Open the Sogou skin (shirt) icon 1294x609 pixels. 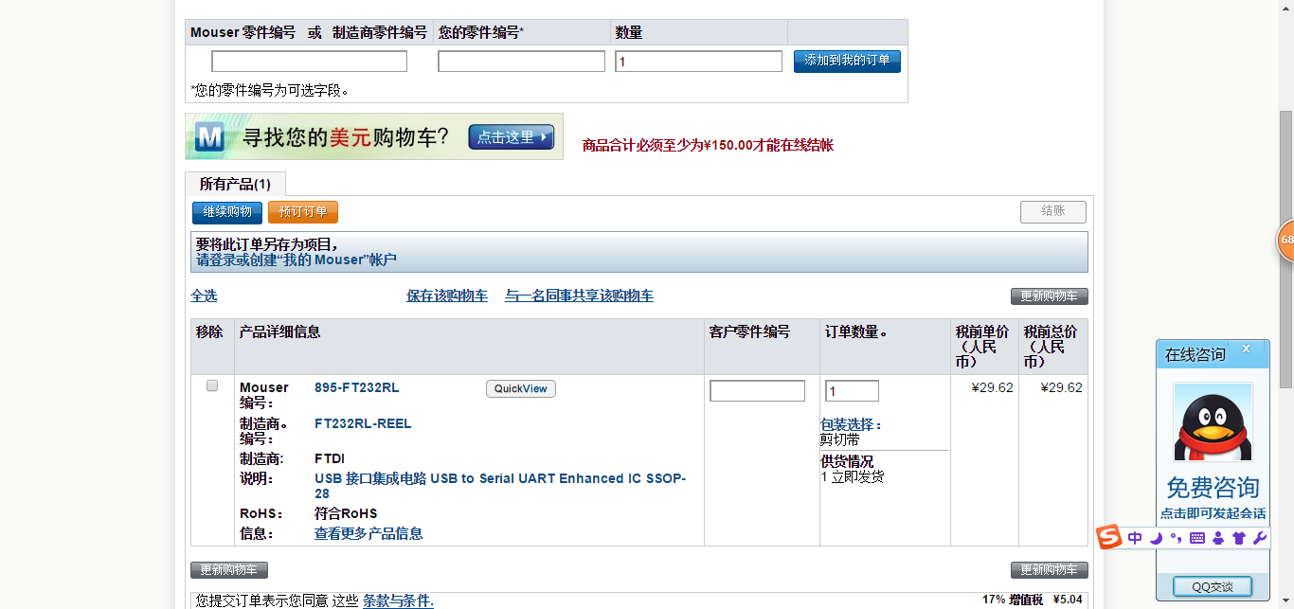(x=1238, y=538)
